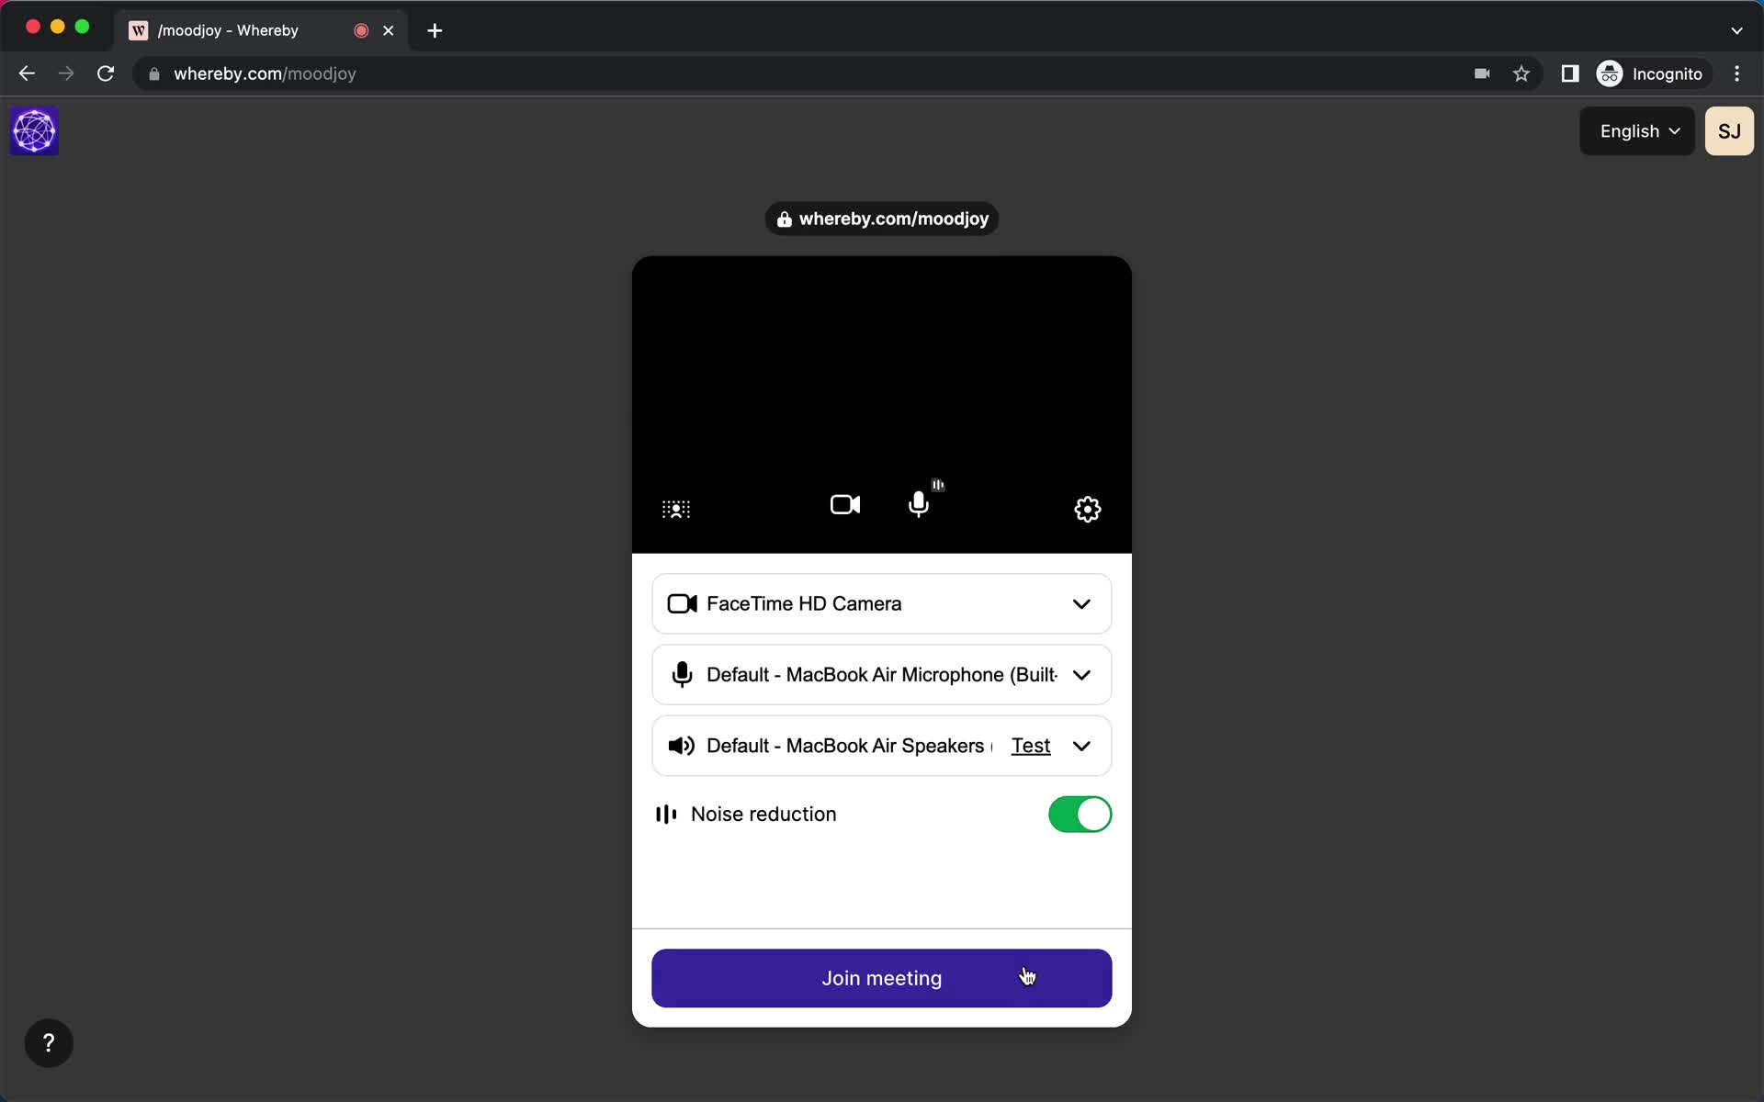Click the microphone input device icon
The width and height of the screenshot is (1764, 1102).
point(682,674)
